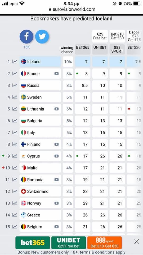The image size is (143, 255).
Task: Play the video clip for Cyprus
Action: pos(56,156)
